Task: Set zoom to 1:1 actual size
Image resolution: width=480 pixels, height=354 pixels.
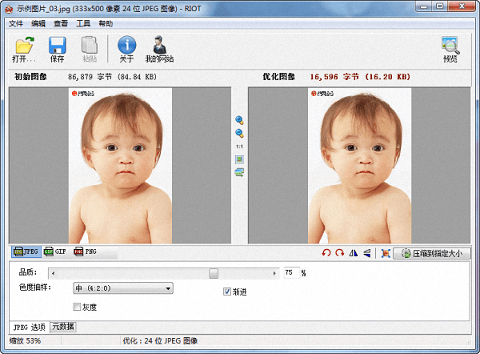Action: (239, 147)
